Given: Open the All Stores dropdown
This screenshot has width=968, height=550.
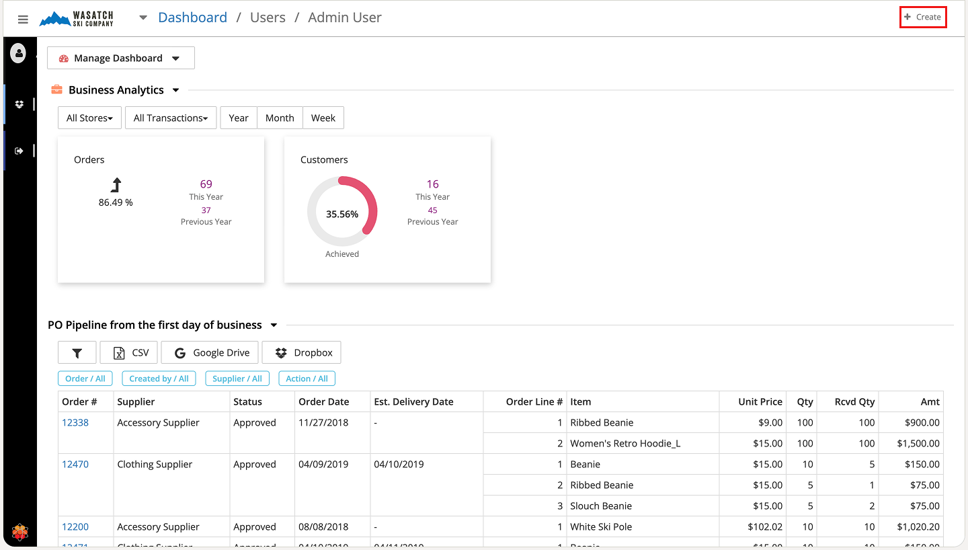Looking at the screenshot, I should click(x=89, y=118).
